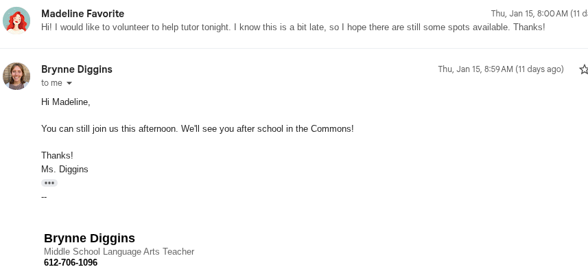
Task: Expand recipient details arrow next to "to me"
Action: click(69, 84)
